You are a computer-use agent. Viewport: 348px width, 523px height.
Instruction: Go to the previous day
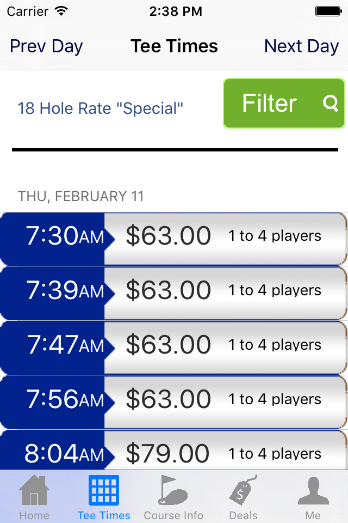coord(46,46)
